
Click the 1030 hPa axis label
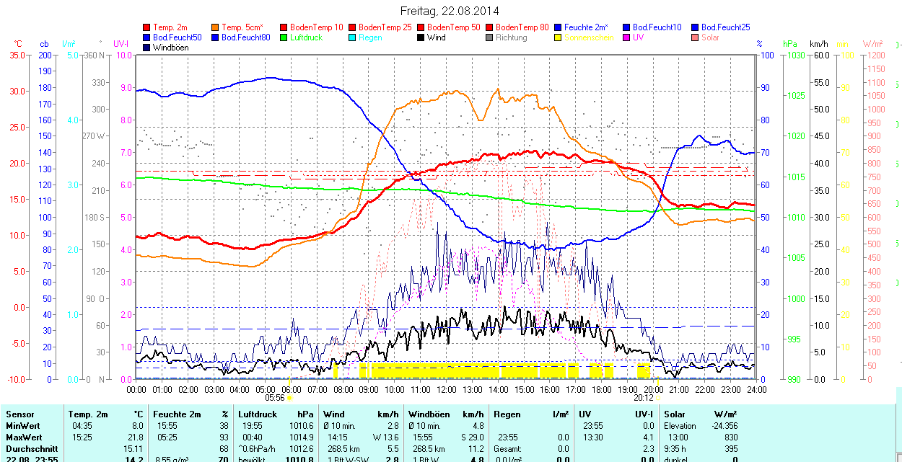click(x=797, y=55)
